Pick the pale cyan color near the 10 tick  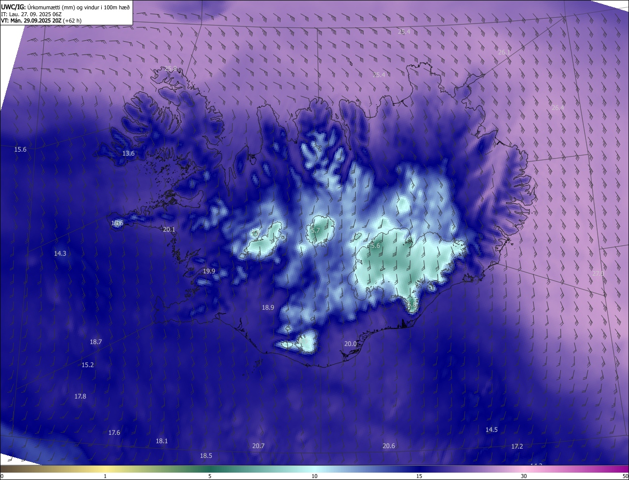click(x=314, y=469)
